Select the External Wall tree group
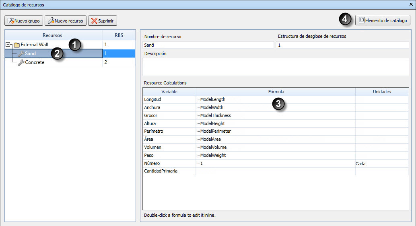Viewport: 416px width, 226px height. pos(35,45)
